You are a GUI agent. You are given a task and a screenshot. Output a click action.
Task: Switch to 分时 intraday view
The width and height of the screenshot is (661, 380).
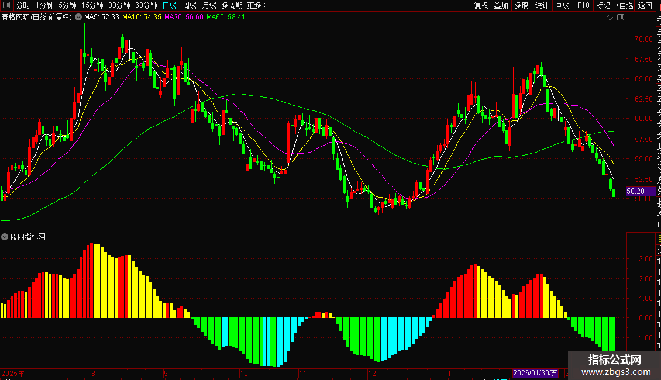point(23,5)
